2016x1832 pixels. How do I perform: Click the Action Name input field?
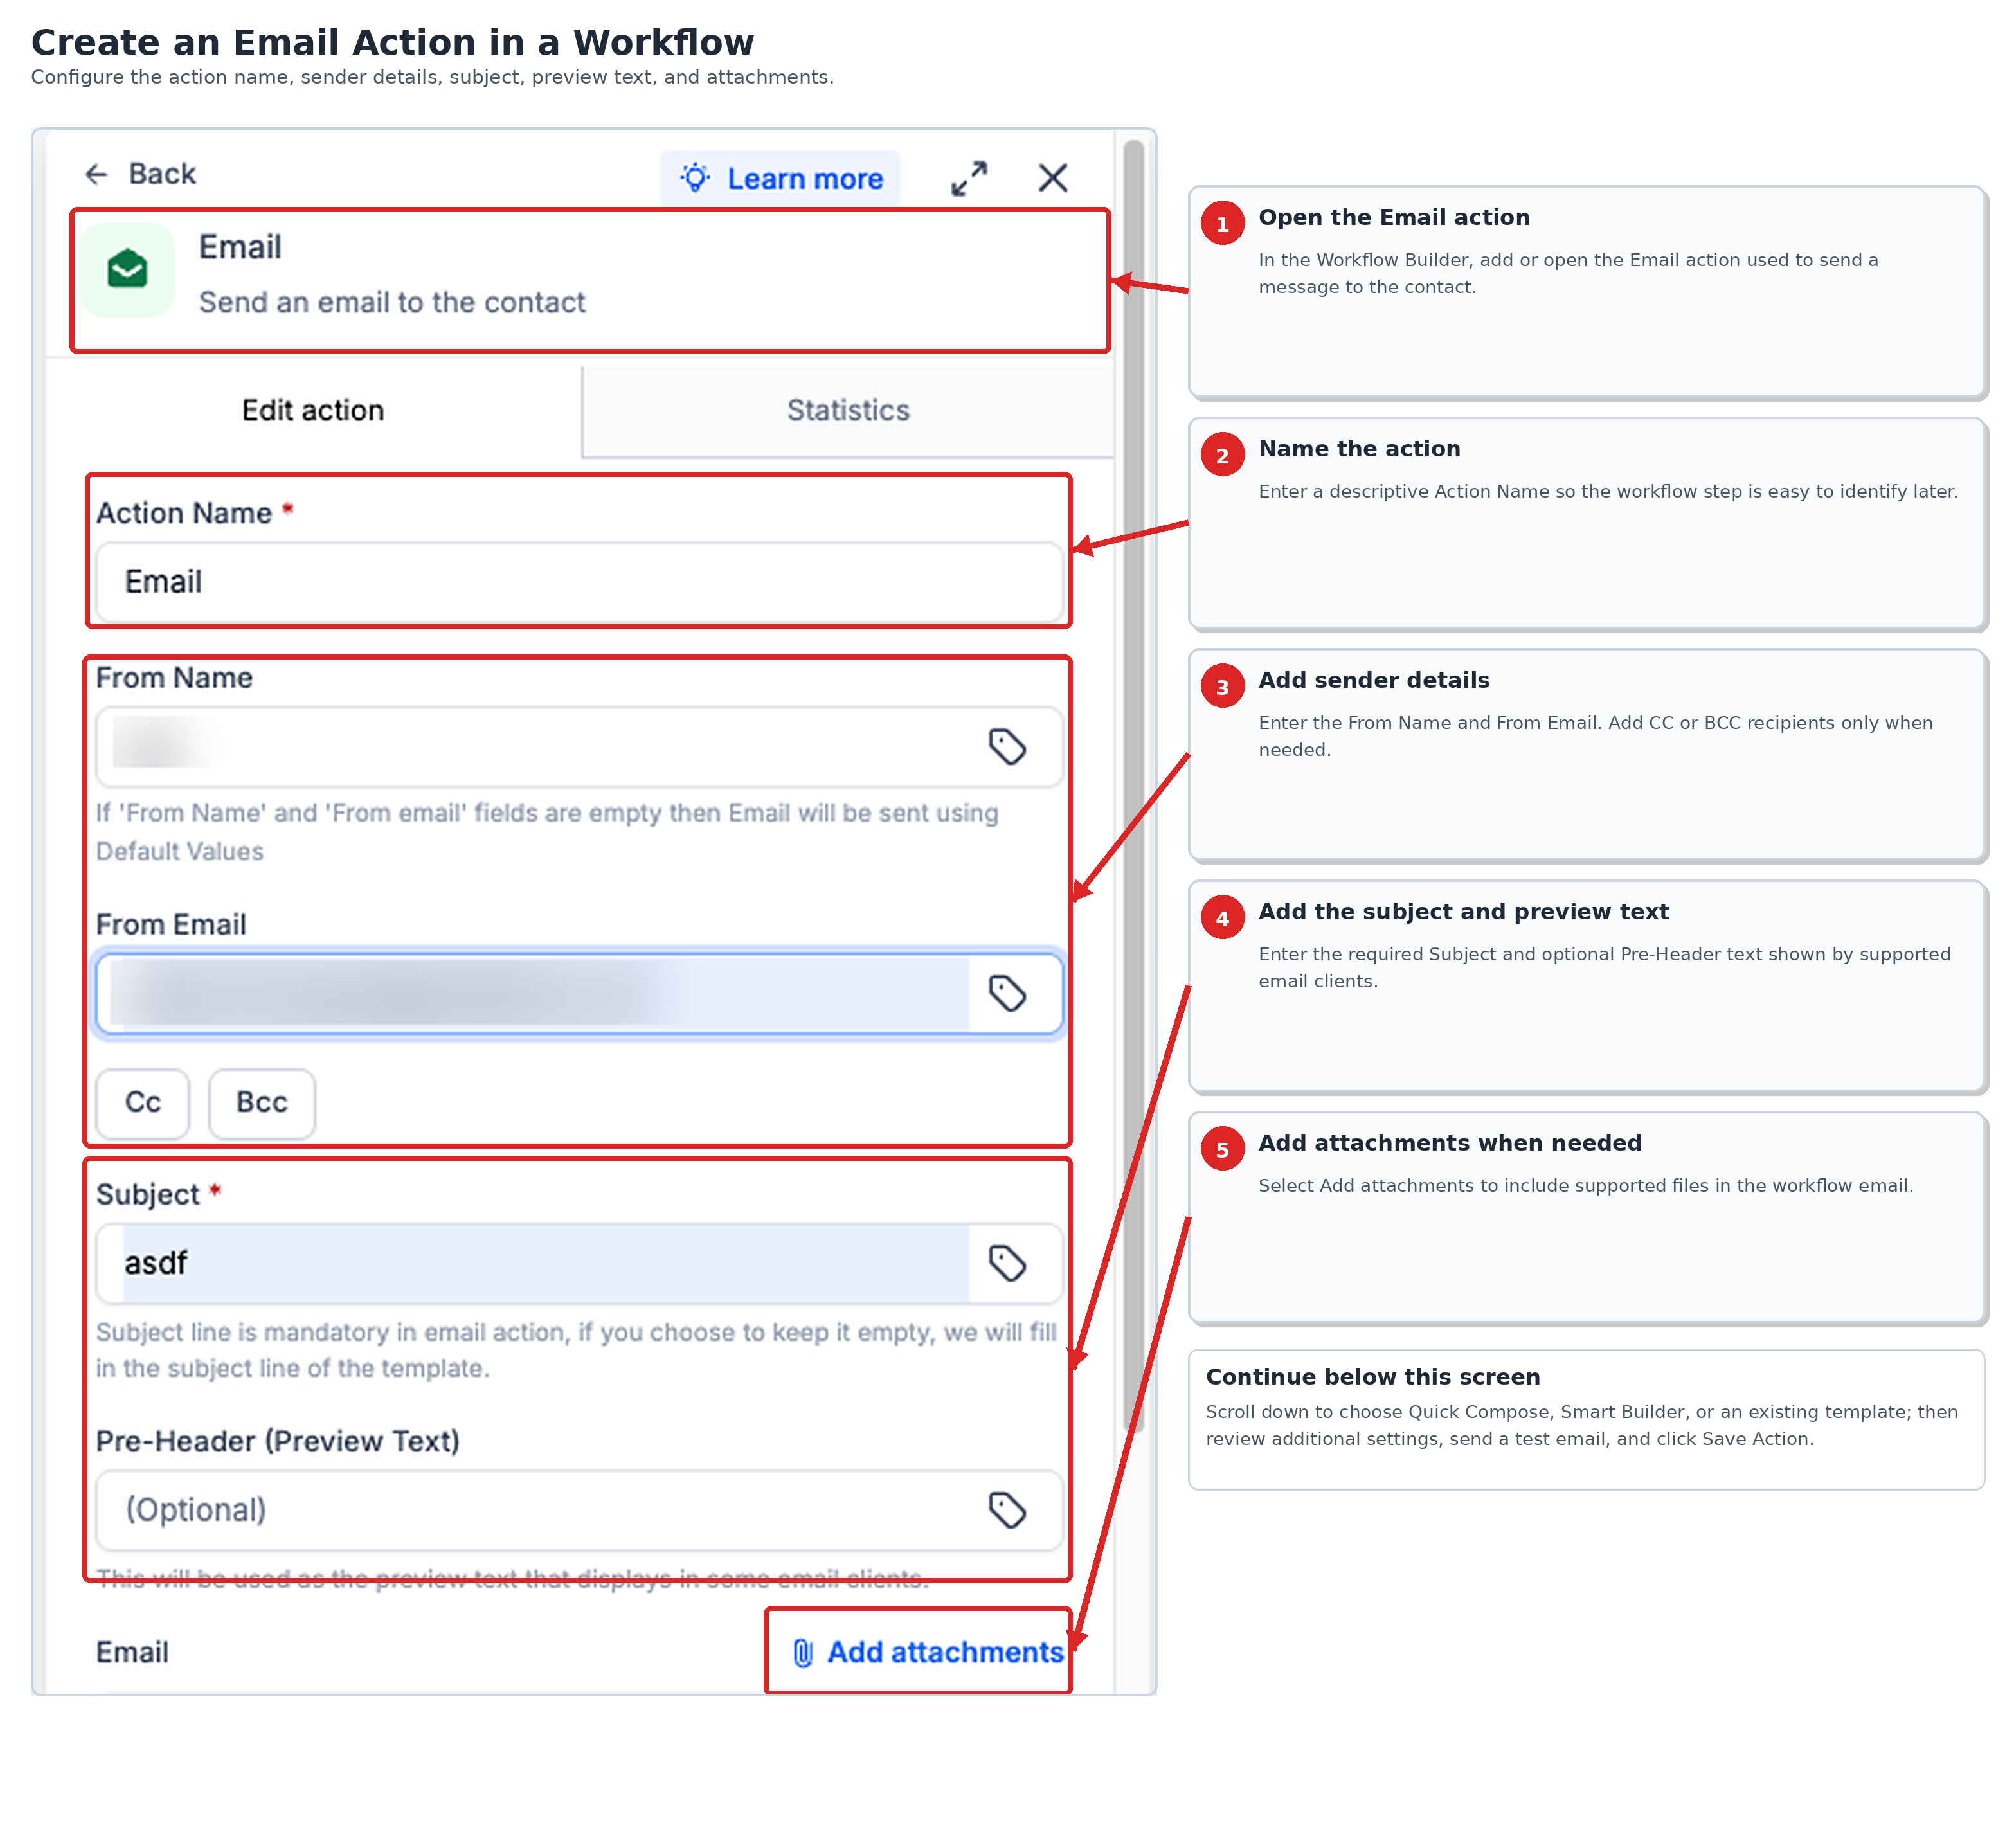click(579, 582)
